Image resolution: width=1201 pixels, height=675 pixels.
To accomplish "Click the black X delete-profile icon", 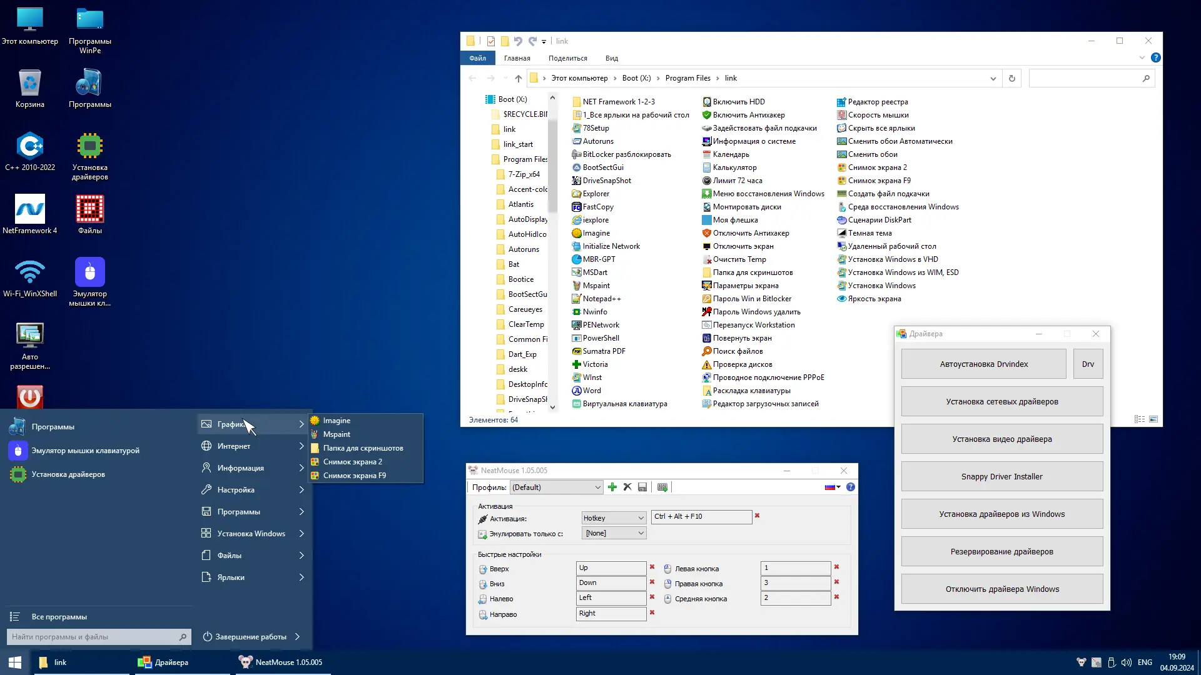I will click(627, 487).
